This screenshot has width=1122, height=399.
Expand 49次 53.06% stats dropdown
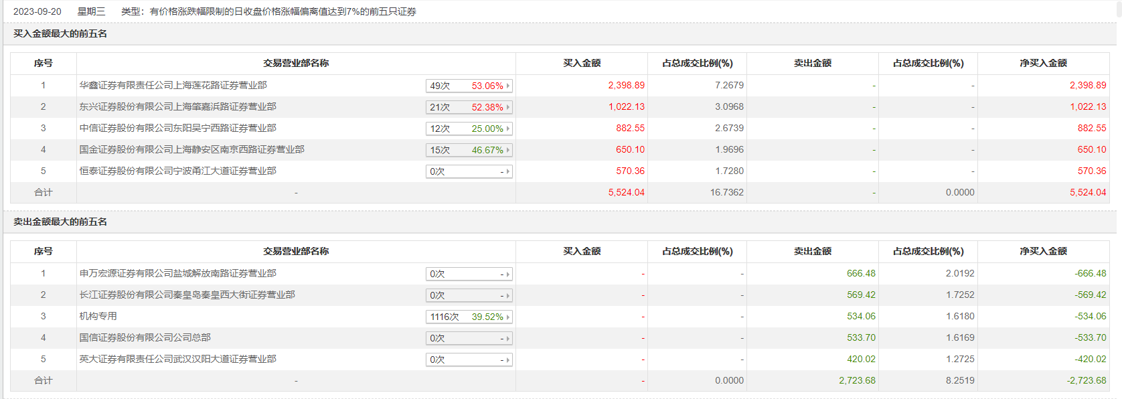pyautogui.click(x=469, y=86)
